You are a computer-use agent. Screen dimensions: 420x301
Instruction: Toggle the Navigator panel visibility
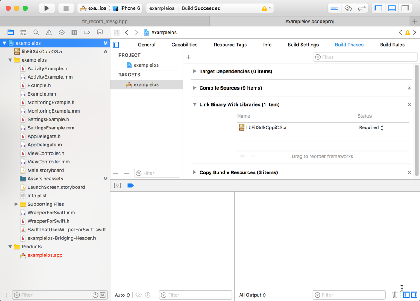[378, 8]
